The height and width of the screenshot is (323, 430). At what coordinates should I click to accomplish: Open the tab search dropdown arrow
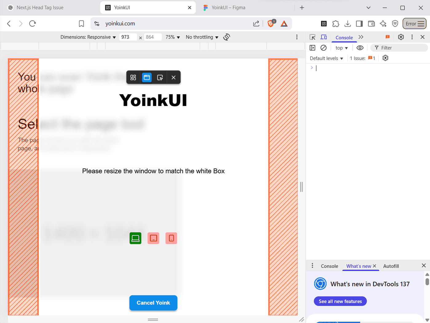tap(369, 8)
